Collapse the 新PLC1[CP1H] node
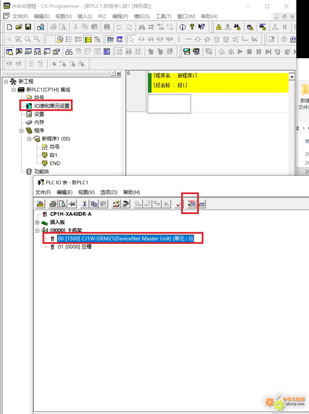 (14, 90)
